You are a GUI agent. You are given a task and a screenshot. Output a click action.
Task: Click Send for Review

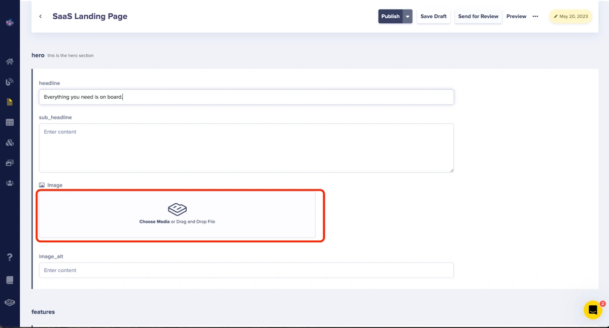coord(478,16)
